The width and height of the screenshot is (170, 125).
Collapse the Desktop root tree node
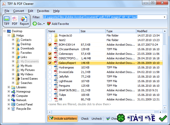point(4,31)
